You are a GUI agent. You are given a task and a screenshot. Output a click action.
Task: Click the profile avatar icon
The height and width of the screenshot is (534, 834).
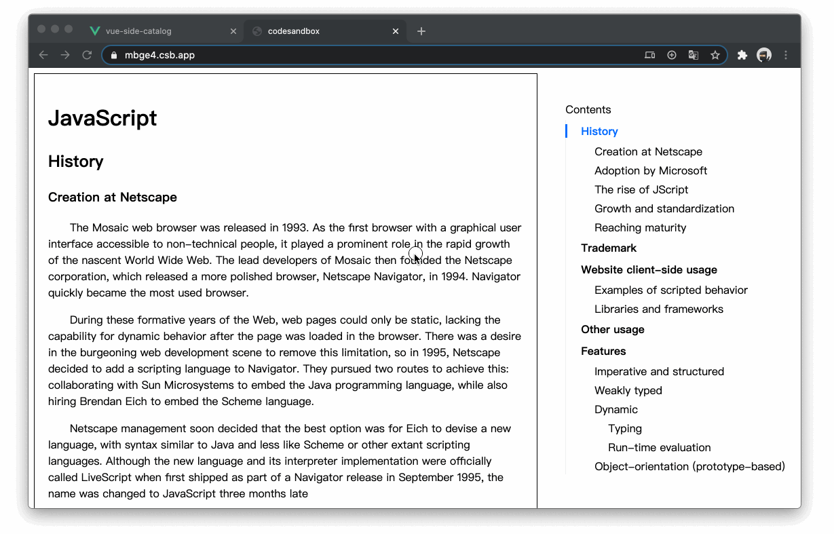point(764,55)
